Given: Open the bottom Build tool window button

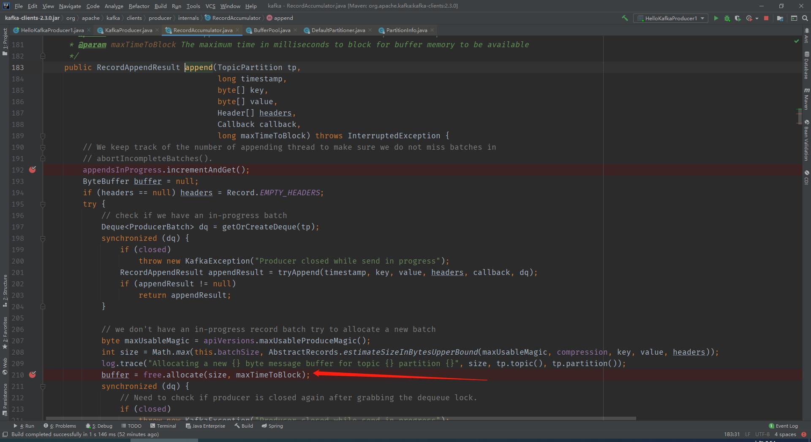Looking at the screenshot, I should [244, 426].
